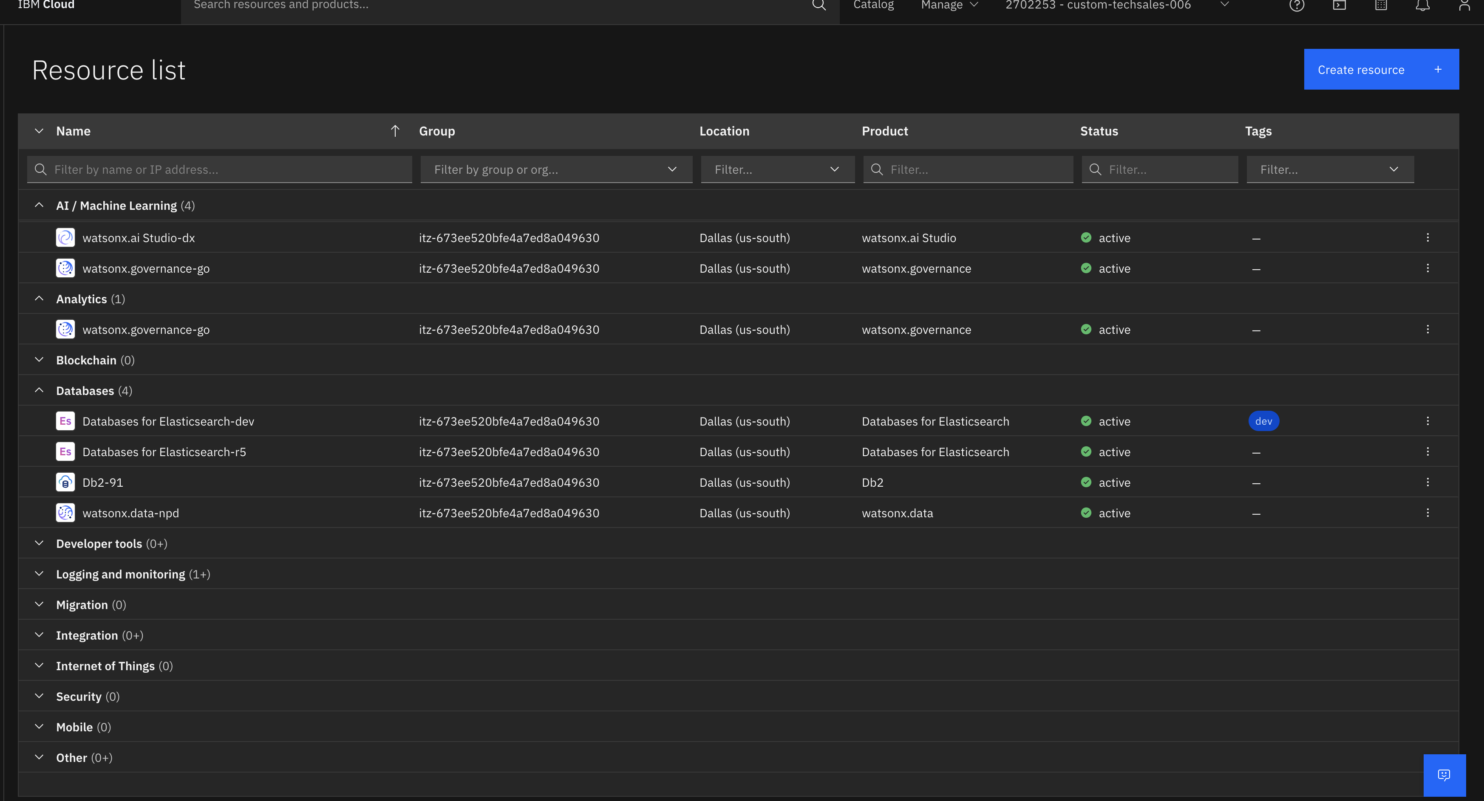Open actions menu for Databases for Elasticsearch-dev row
This screenshot has width=1484, height=801.
[1427, 421]
